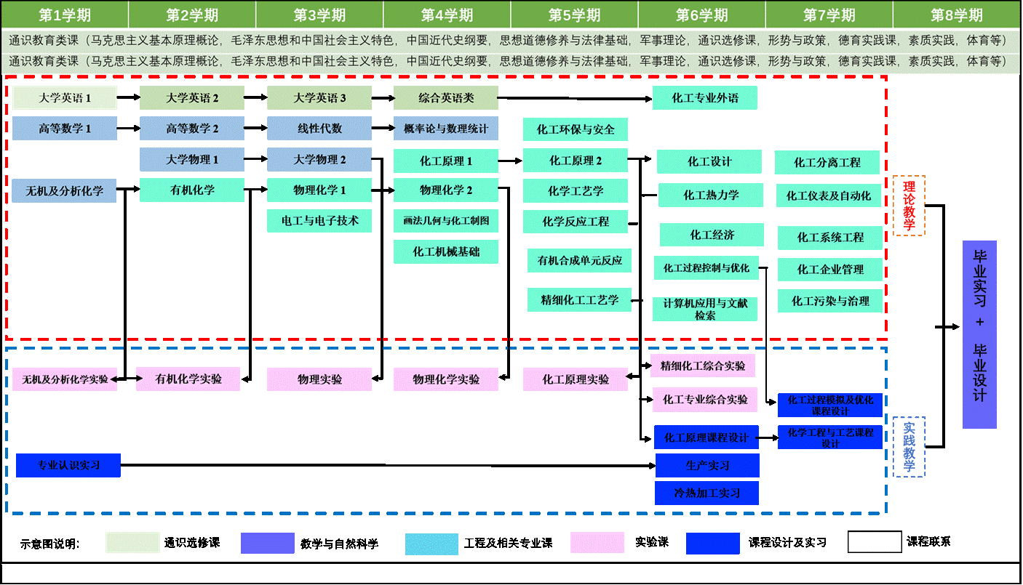Image resolution: width=1023 pixels, height=585 pixels.
Task: Select the 物理实验 lab box
Action: point(319,379)
